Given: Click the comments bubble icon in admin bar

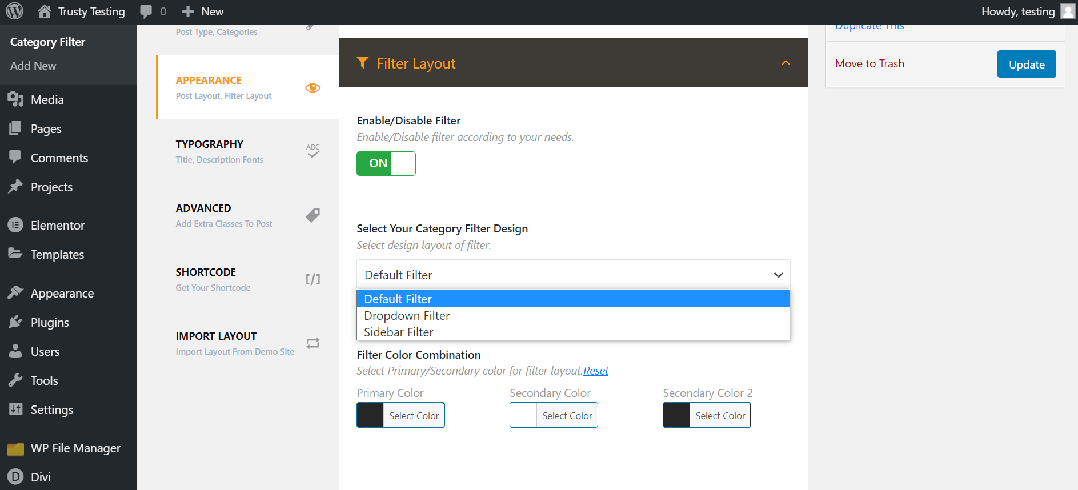Looking at the screenshot, I should coord(146,11).
